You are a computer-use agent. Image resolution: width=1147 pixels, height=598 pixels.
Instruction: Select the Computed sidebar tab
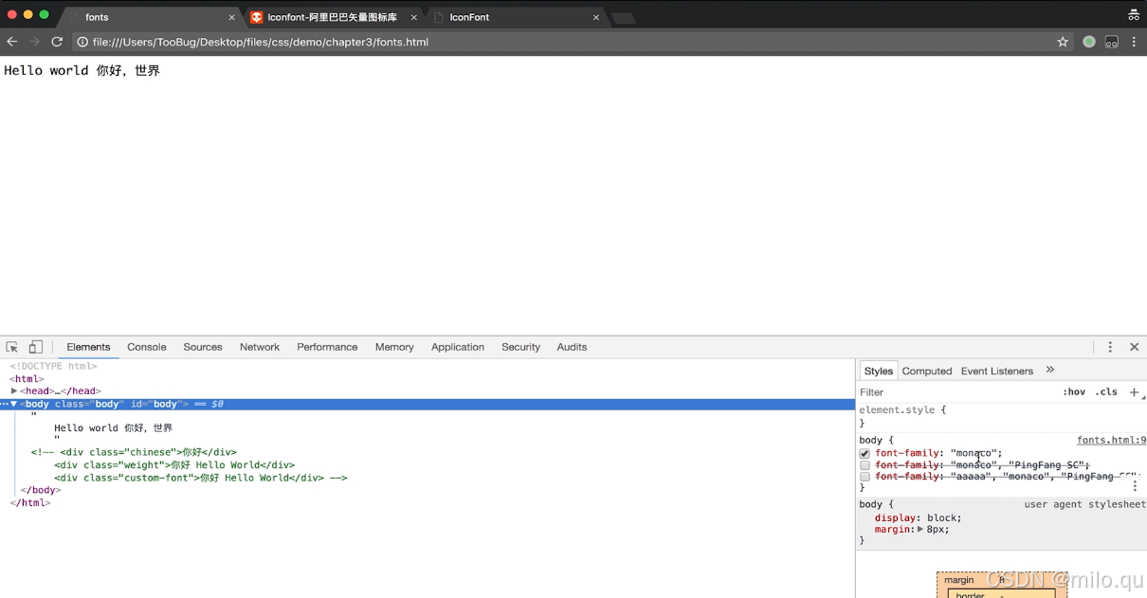coord(927,371)
